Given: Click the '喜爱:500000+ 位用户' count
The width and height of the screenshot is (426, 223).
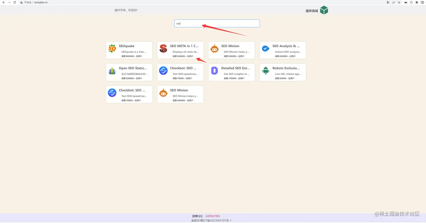Looking at the screenshot, I should pyautogui.click(x=183, y=56).
